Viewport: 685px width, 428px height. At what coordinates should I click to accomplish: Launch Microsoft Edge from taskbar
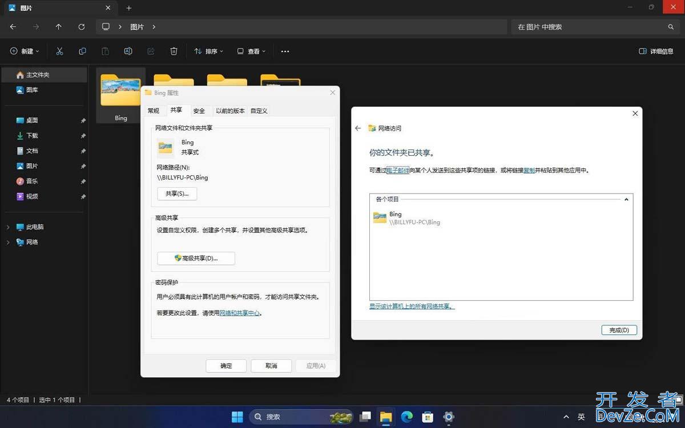(x=406, y=417)
